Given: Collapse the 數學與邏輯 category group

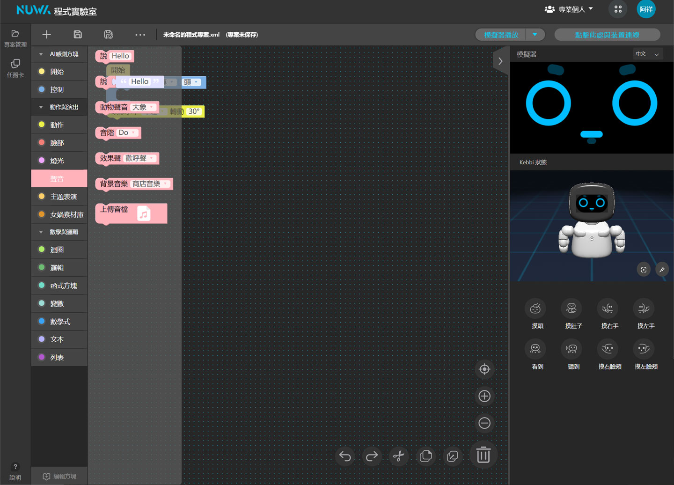Looking at the screenshot, I should tap(41, 232).
